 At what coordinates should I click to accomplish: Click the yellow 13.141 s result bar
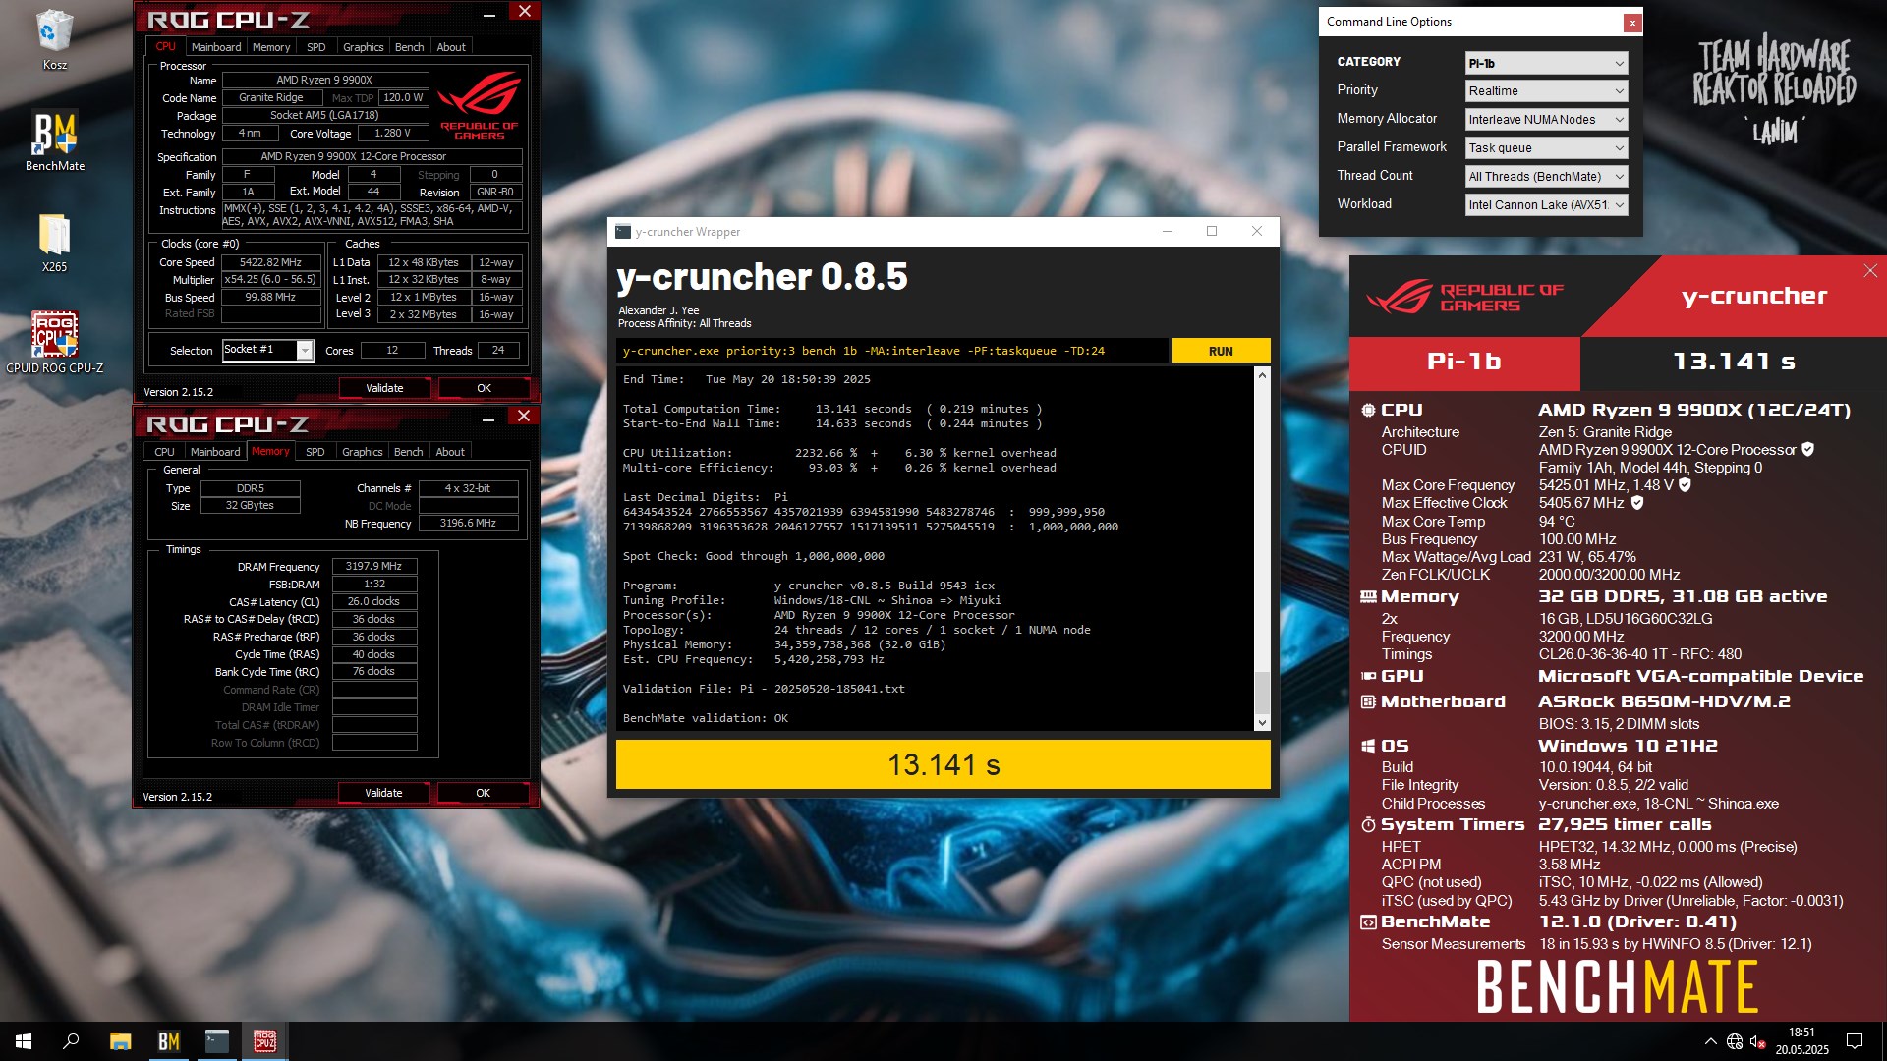[x=943, y=764]
